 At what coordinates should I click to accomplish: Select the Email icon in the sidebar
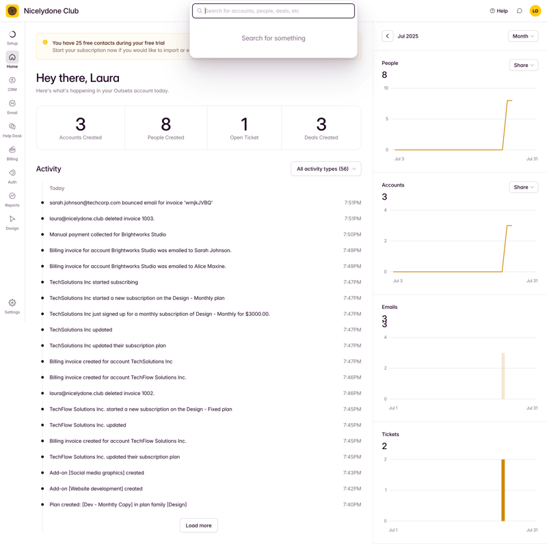(12, 104)
